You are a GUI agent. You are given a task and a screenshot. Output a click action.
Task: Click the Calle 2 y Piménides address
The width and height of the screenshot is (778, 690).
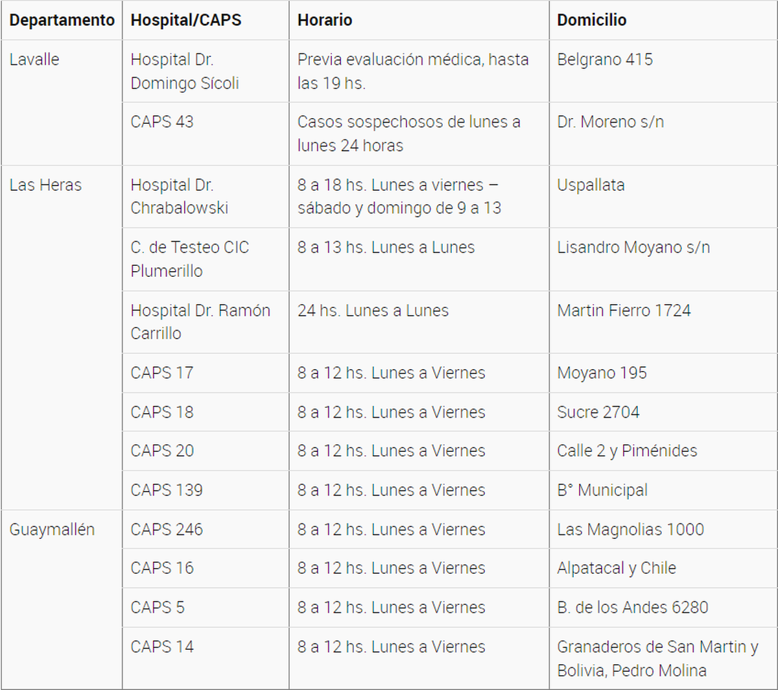pyautogui.click(x=627, y=451)
